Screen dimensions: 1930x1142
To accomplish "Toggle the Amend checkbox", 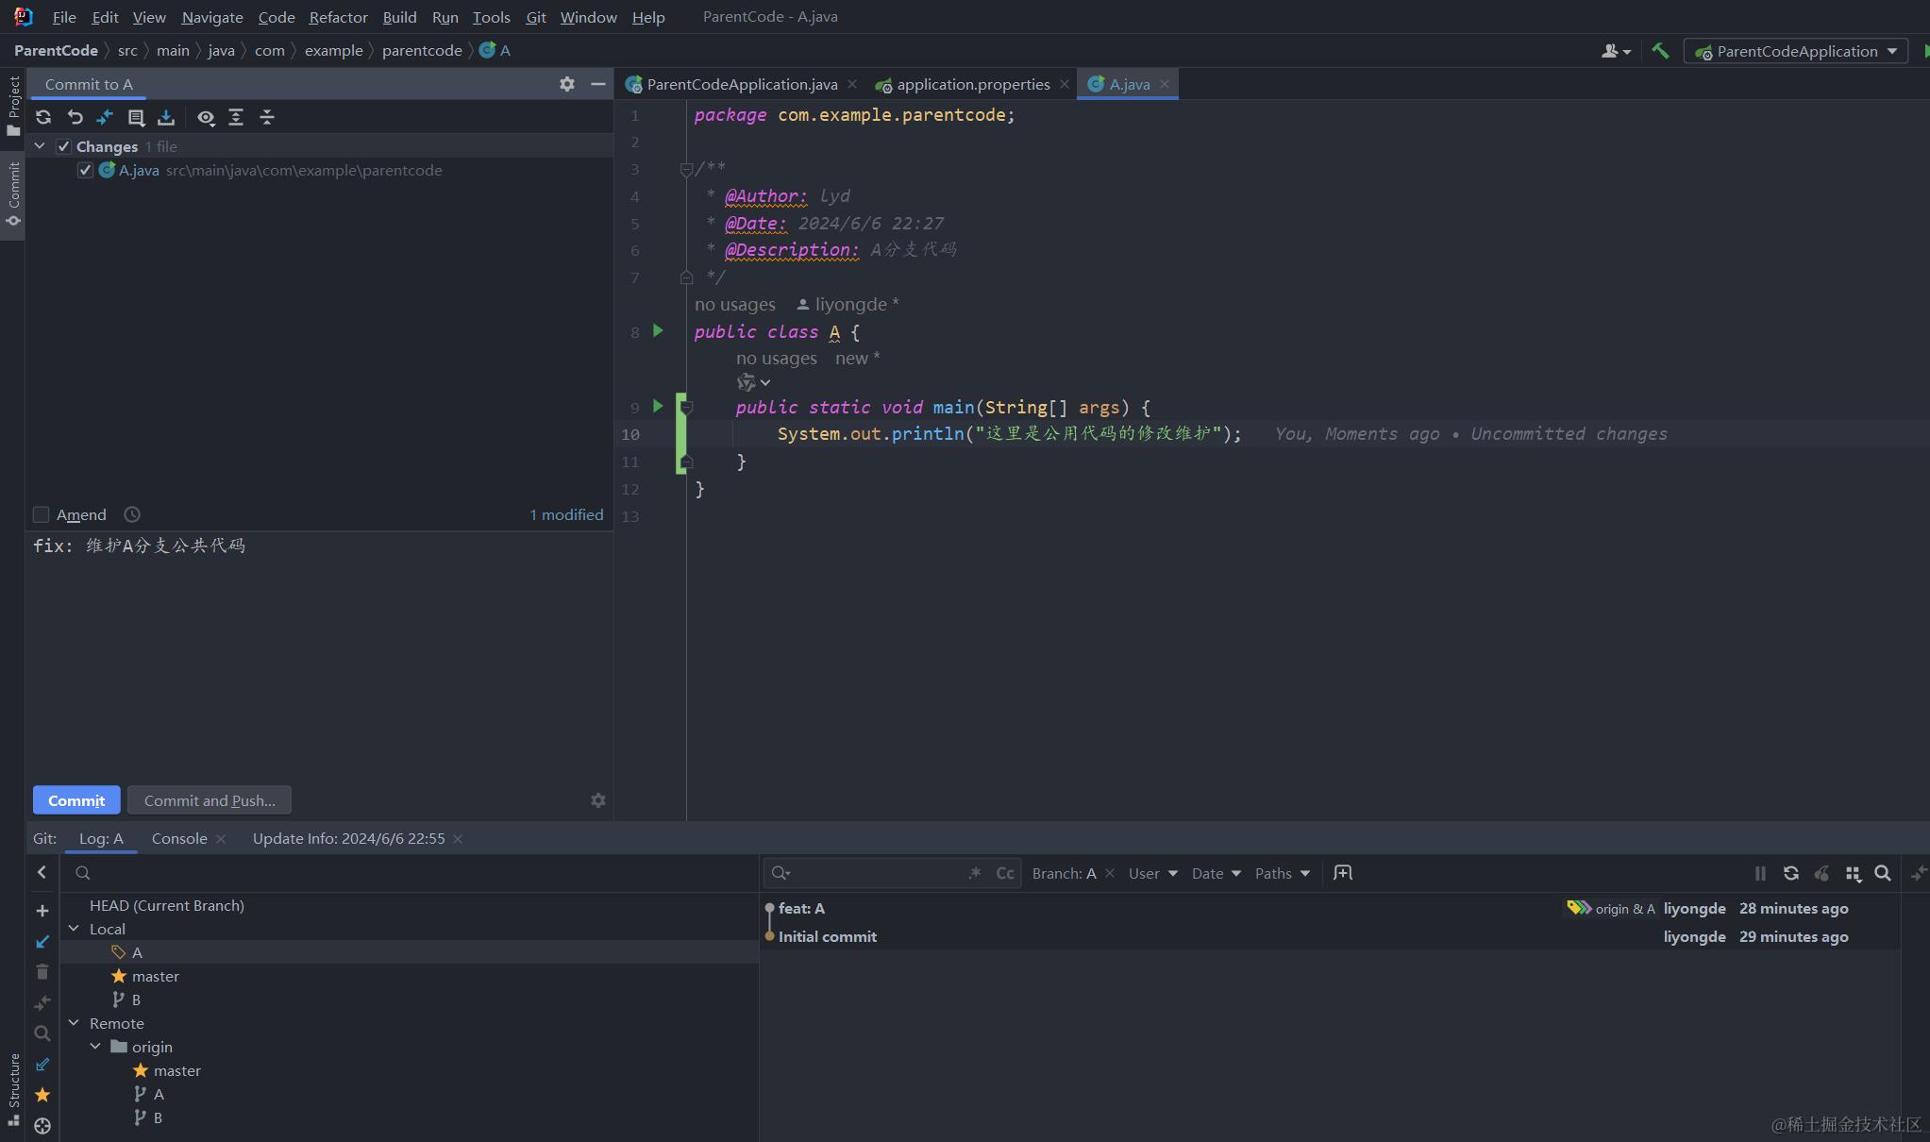I will tap(42, 514).
